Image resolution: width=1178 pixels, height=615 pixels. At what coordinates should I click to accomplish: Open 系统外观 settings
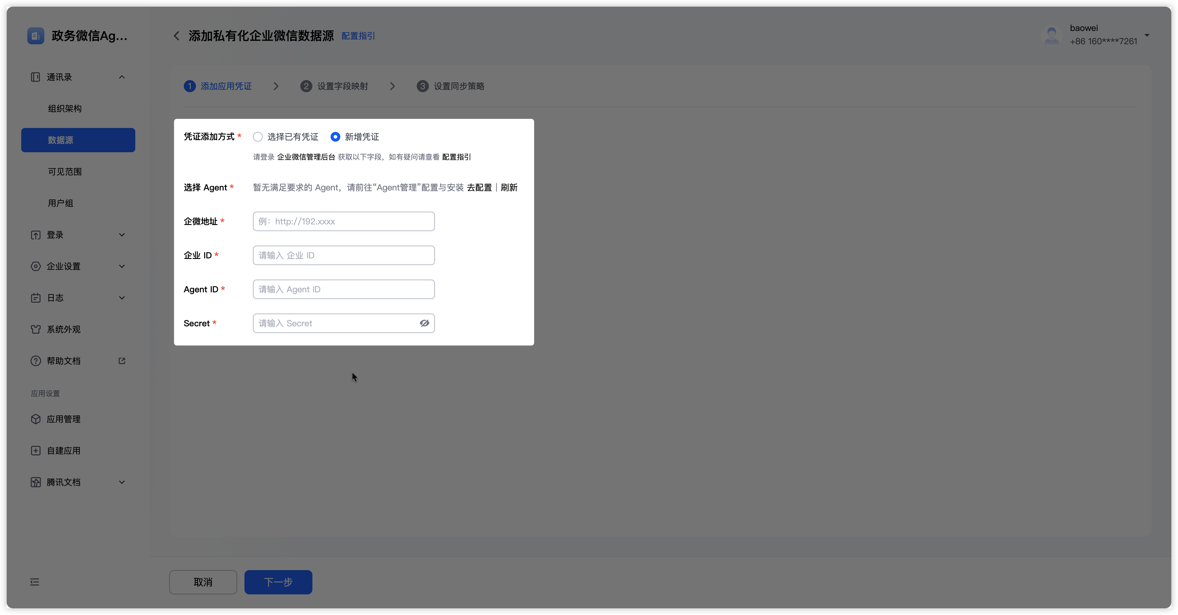pos(63,329)
